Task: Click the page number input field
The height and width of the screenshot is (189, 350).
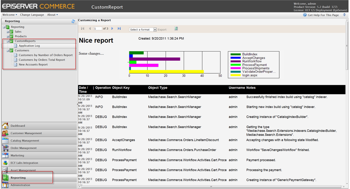Action: (98, 28)
